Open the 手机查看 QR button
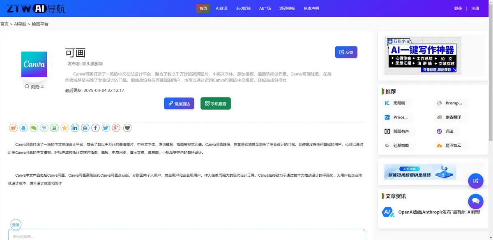The image size is (493, 240). [x=215, y=104]
